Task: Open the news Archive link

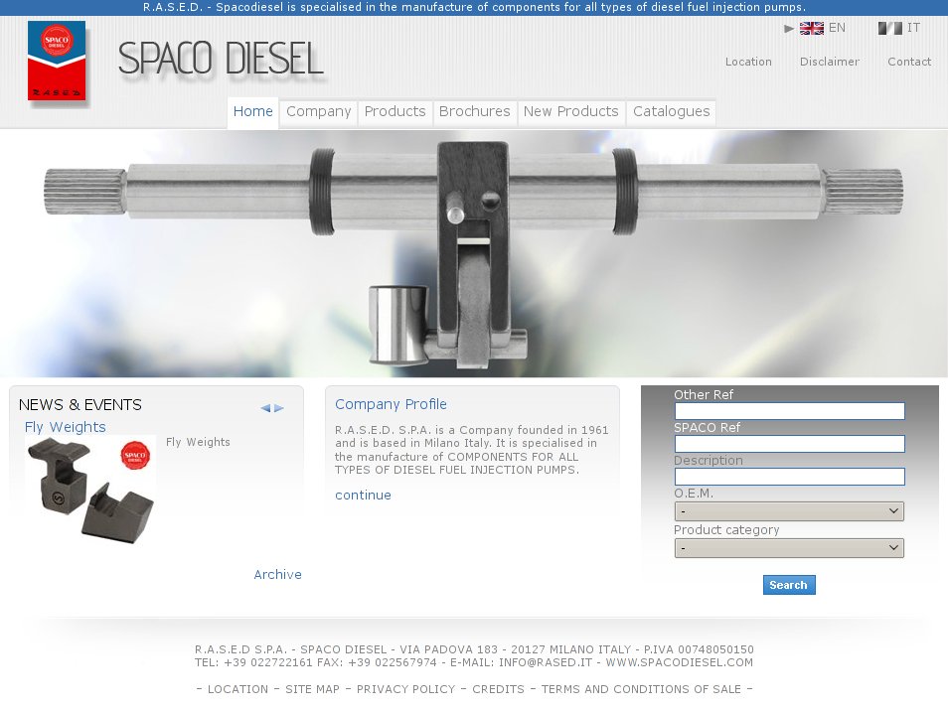Action: 277,575
